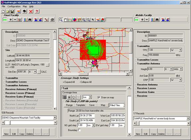Click the Copy button under Mobile Facility records
This screenshot has height=140, width=191.
pyautogui.click(x=154, y=132)
